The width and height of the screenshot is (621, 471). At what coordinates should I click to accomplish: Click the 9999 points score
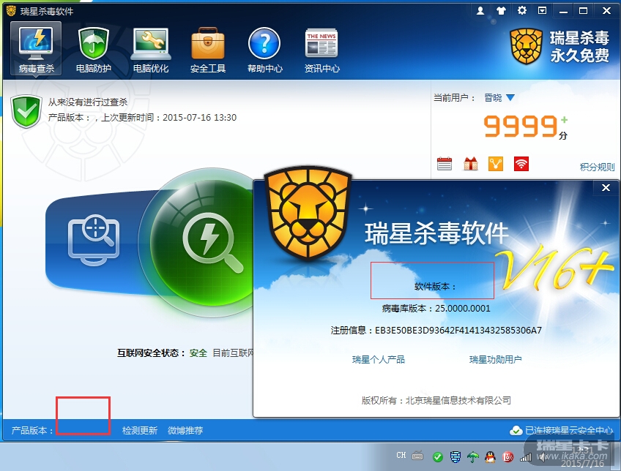521,126
